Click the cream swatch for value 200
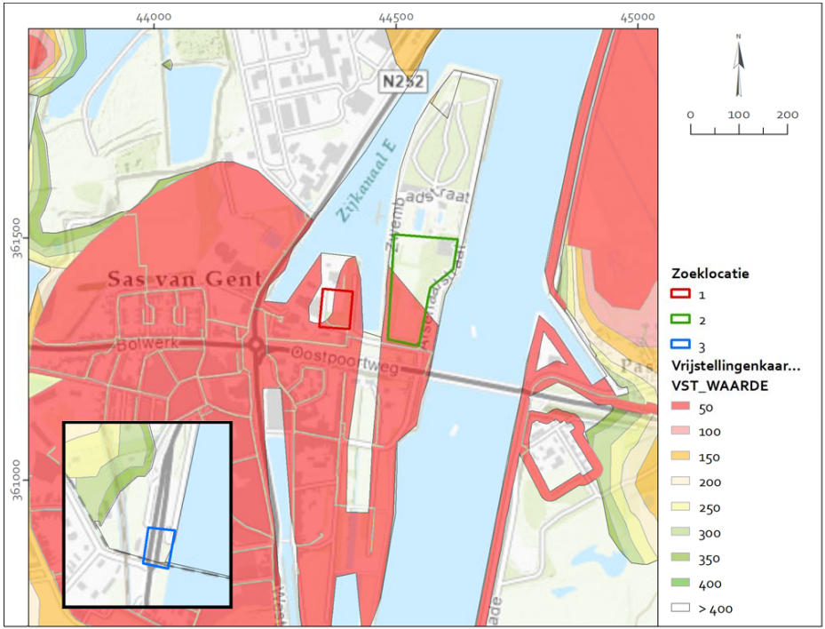 click(x=680, y=482)
